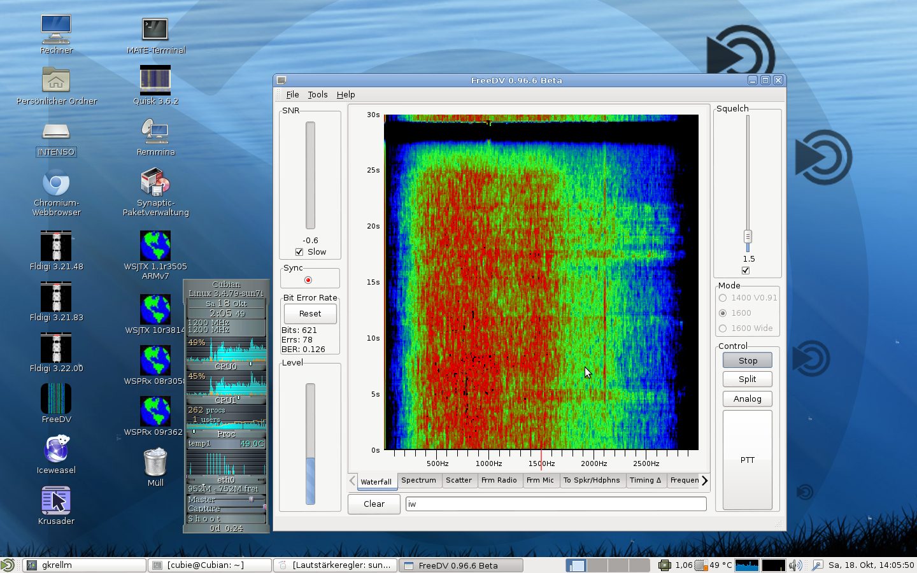The width and height of the screenshot is (917, 573).
Task: Click inside the waterfall display
Action: [541, 282]
